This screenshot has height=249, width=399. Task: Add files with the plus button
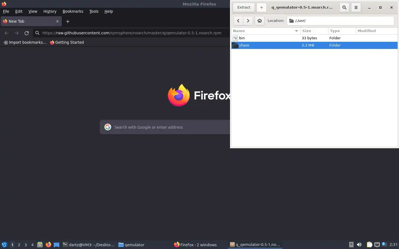(261, 7)
